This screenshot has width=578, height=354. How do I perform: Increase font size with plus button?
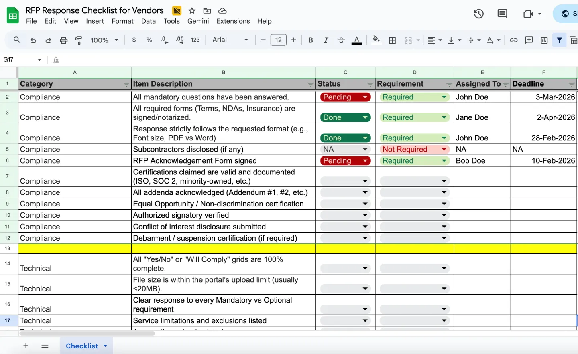(x=293, y=40)
